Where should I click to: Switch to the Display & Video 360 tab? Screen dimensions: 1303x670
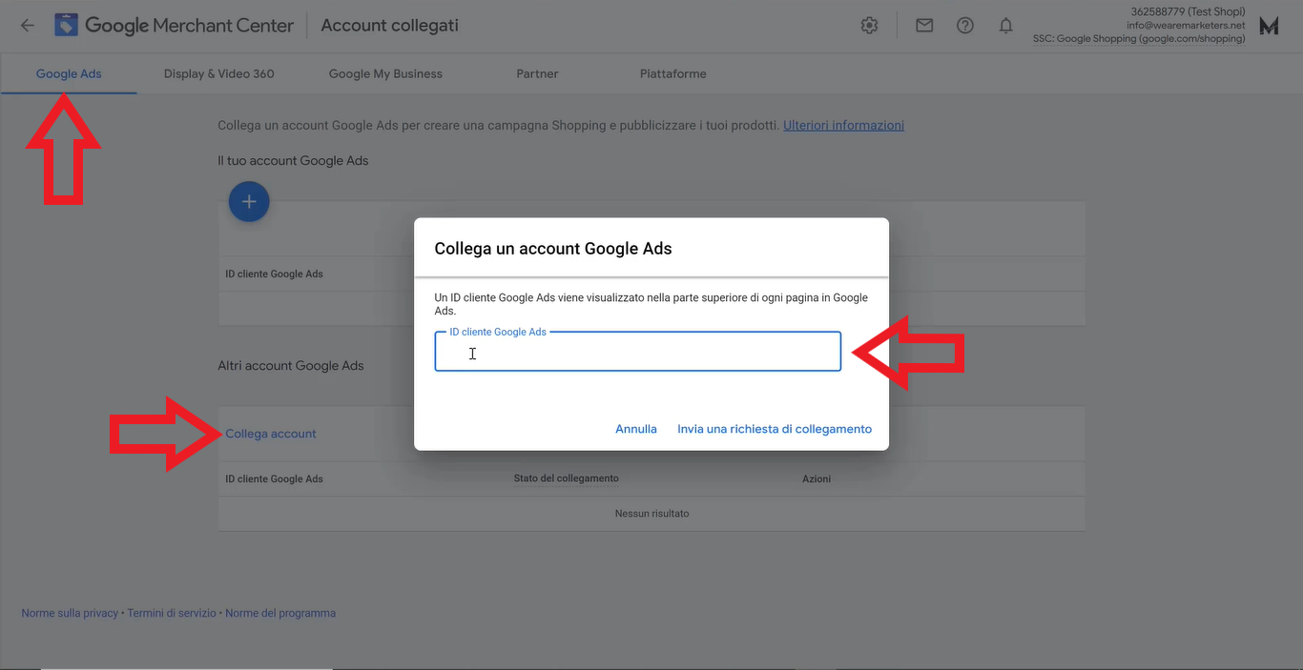pyautogui.click(x=218, y=73)
